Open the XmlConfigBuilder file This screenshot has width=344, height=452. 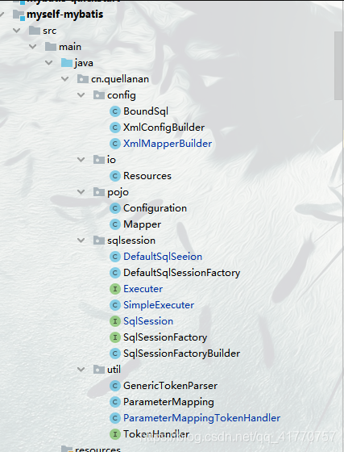click(x=164, y=128)
